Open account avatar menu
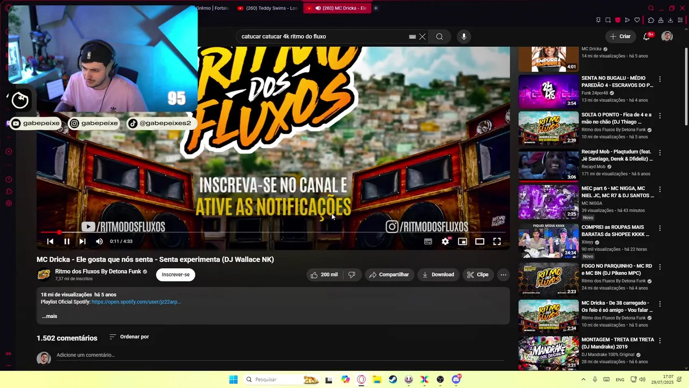689x388 pixels. coord(667,37)
